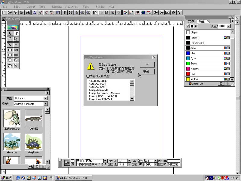
Task: Open the Window menu
Action: click(100, 7)
